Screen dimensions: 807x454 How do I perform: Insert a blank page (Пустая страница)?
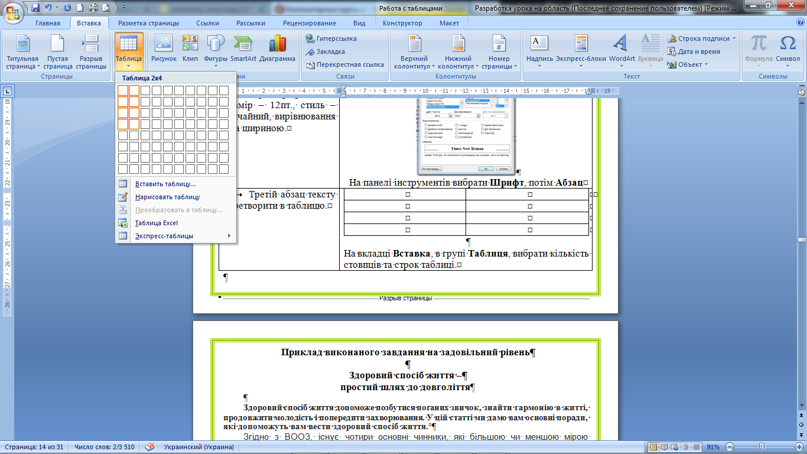(57, 51)
